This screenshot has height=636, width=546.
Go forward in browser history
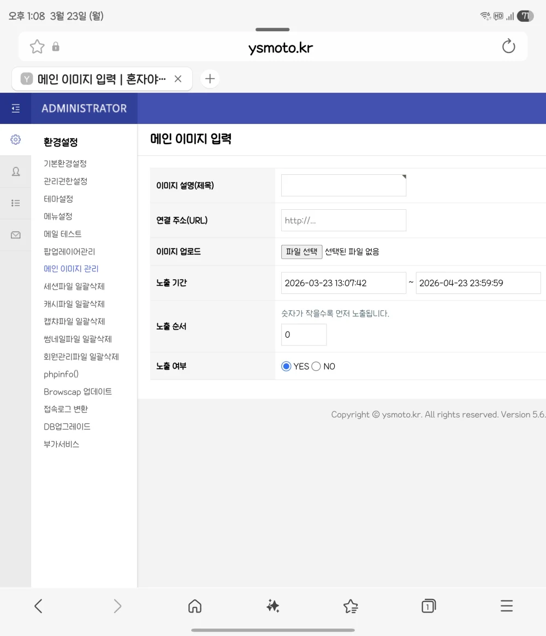[117, 606]
